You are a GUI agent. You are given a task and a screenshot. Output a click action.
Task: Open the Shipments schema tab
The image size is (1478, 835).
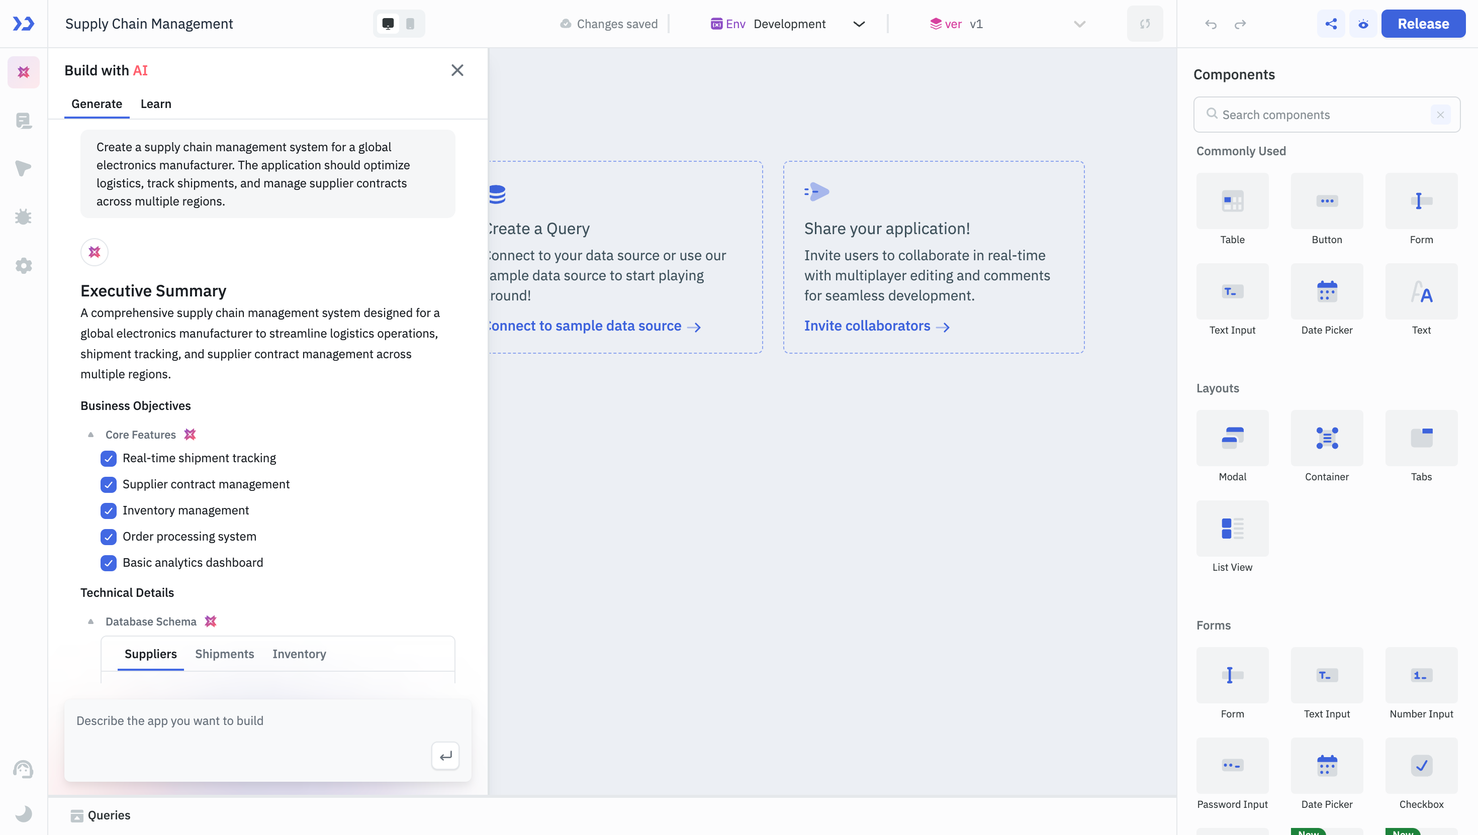(224, 654)
